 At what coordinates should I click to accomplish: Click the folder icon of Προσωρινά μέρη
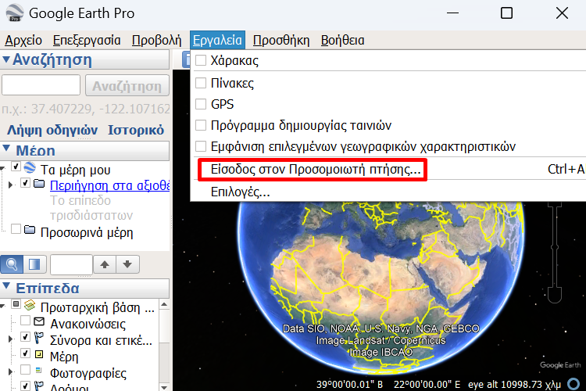point(30,230)
